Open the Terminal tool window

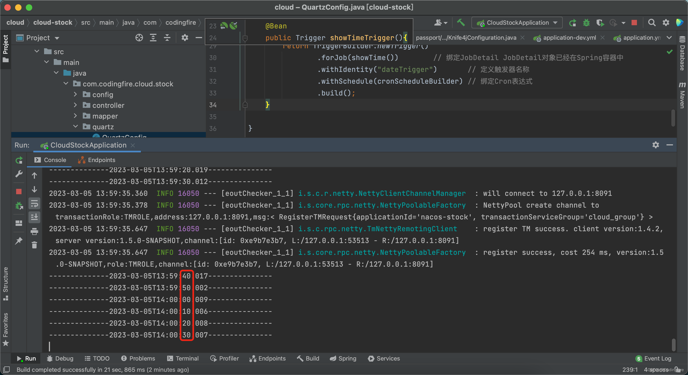click(x=183, y=358)
